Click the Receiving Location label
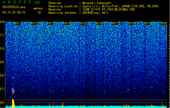The width and height of the screenshot is (170, 108). tap(63, 6)
